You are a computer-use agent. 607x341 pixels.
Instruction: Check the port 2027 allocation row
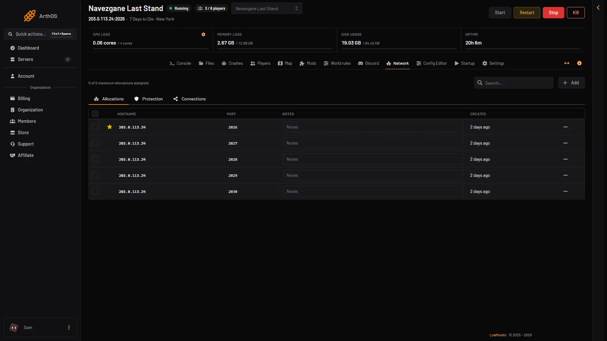point(95,143)
